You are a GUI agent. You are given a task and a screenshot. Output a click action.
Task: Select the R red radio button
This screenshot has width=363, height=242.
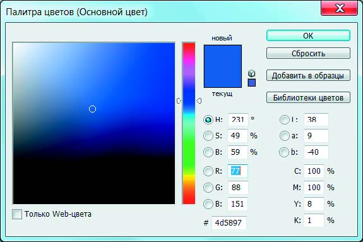point(208,171)
